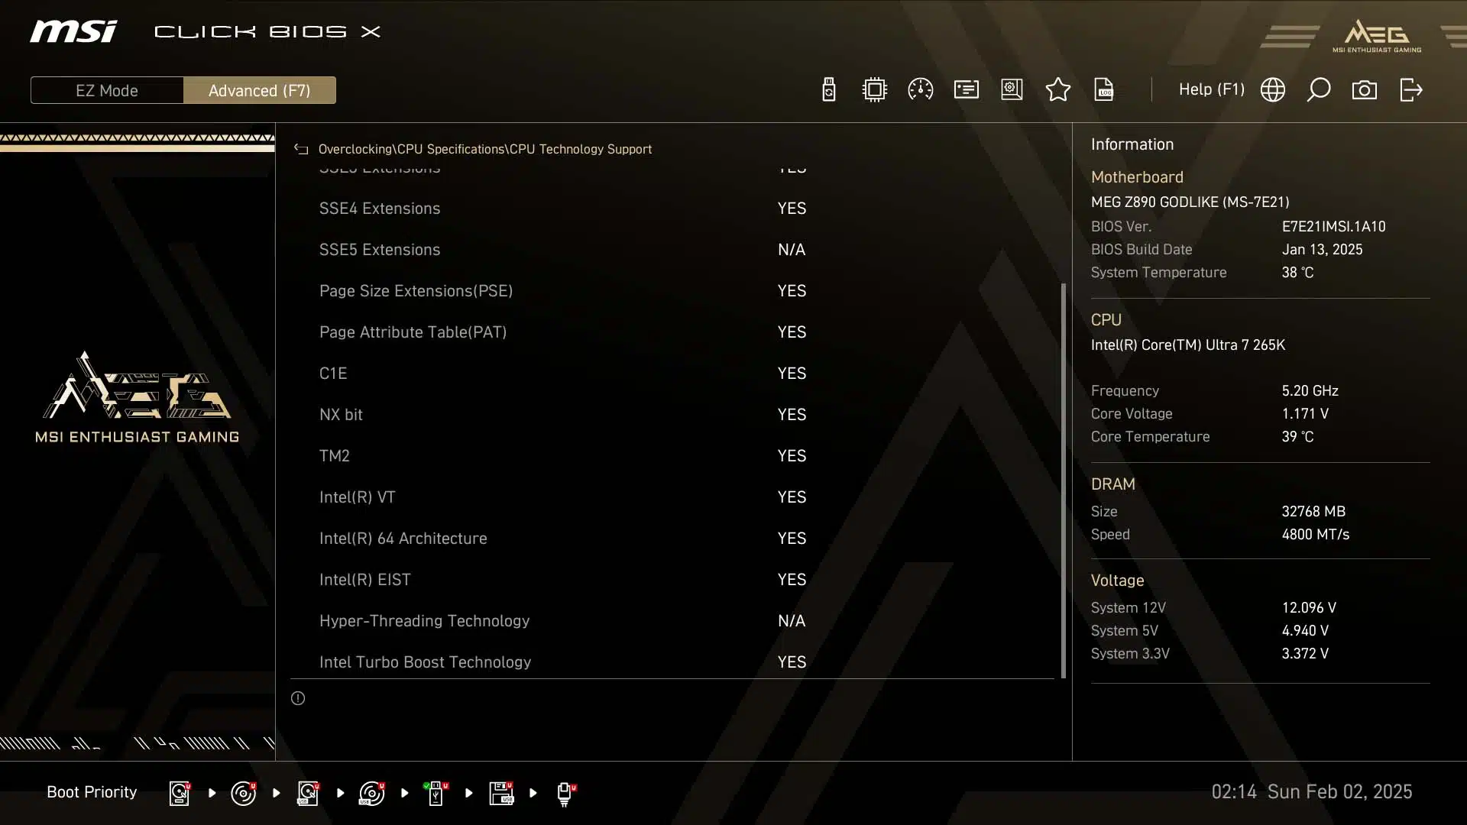1467x825 pixels.
Task: Click DRAM size 32768 MB
Action: pos(1313,512)
